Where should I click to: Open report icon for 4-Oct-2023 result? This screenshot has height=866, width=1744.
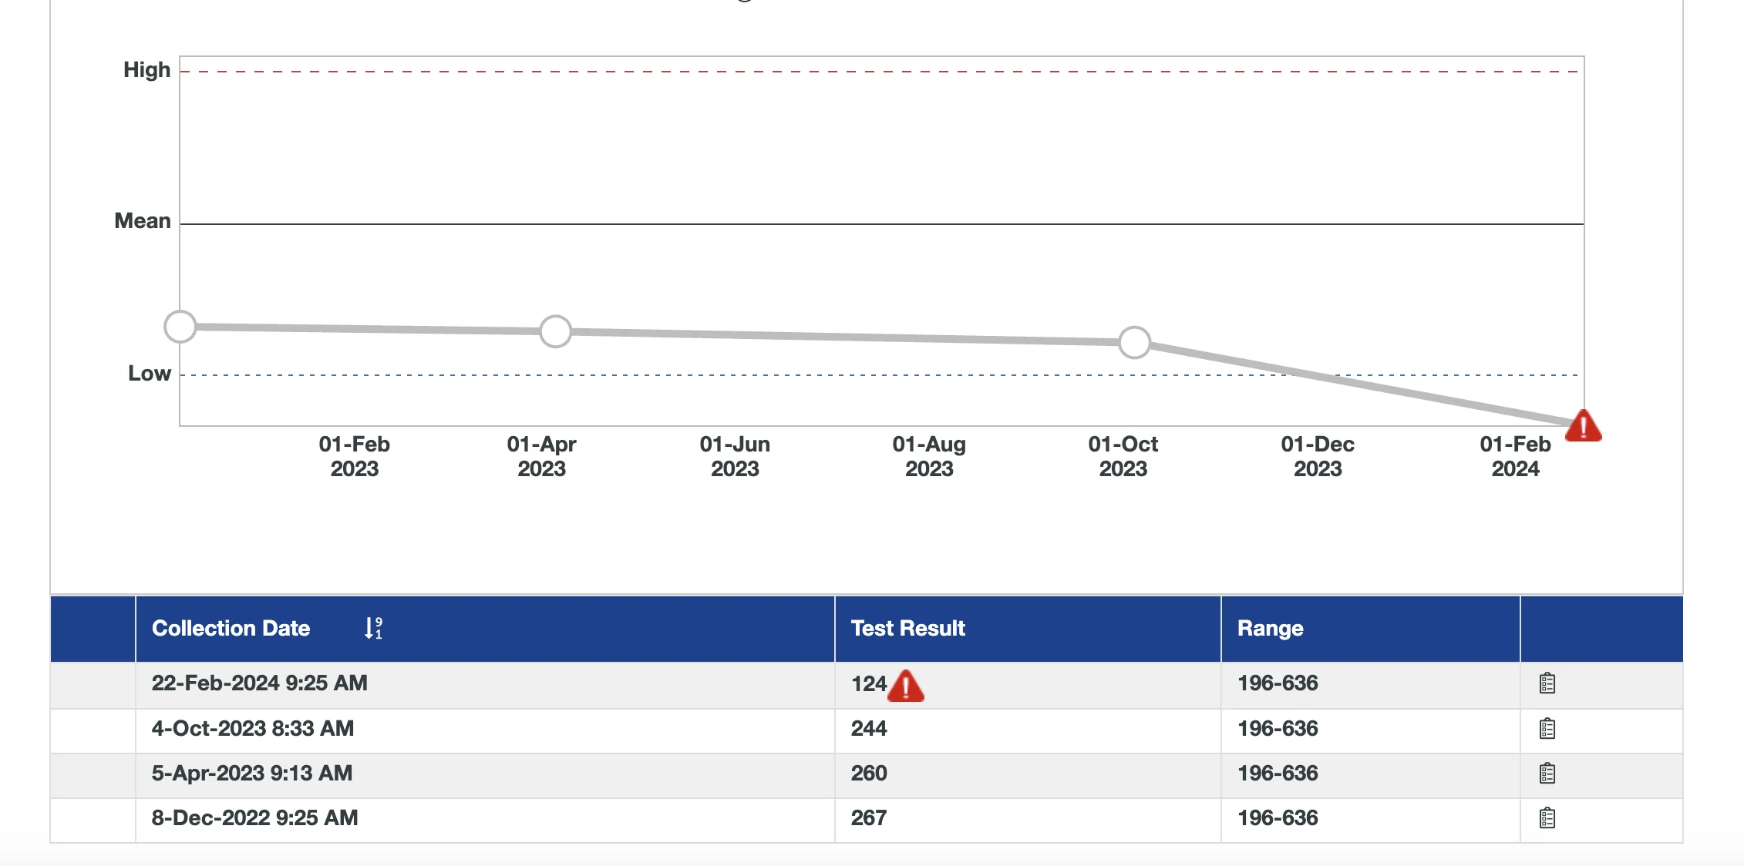pos(1547,729)
